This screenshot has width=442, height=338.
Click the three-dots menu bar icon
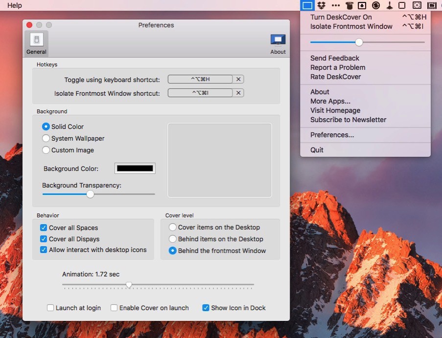pos(335,5)
